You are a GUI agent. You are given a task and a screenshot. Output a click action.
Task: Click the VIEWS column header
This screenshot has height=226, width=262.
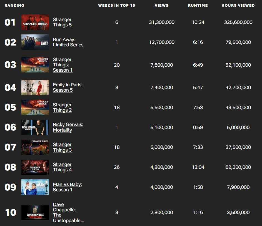coord(162,5)
